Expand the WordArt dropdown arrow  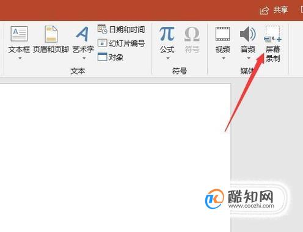[84, 59]
